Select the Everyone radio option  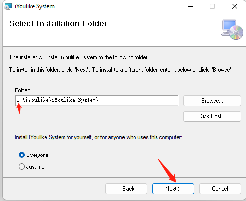pos(22,155)
